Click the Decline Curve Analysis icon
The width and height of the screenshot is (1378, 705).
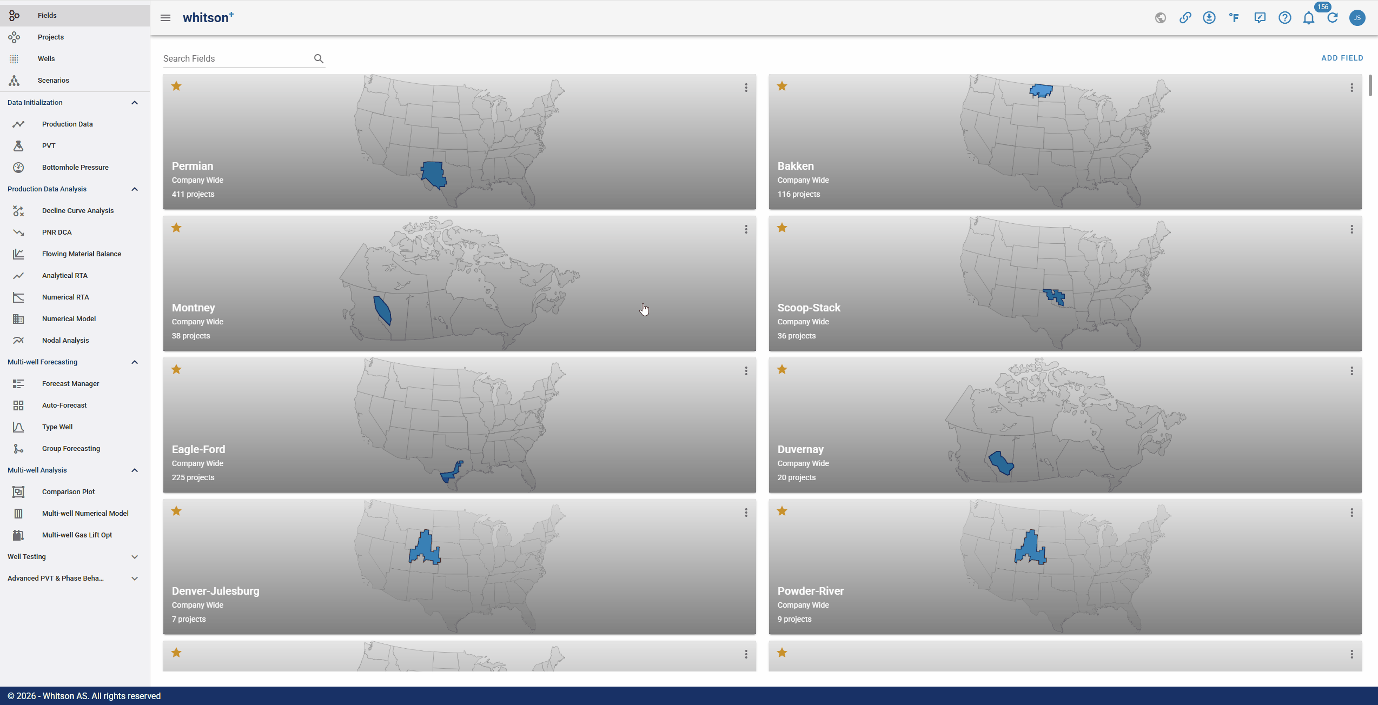(x=18, y=210)
